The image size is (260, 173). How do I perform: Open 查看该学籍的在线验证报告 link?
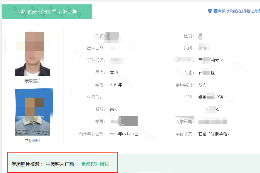click(x=236, y=11)
